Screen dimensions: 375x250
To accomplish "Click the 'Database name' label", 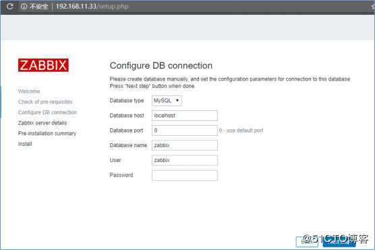I will click(128, 145).
